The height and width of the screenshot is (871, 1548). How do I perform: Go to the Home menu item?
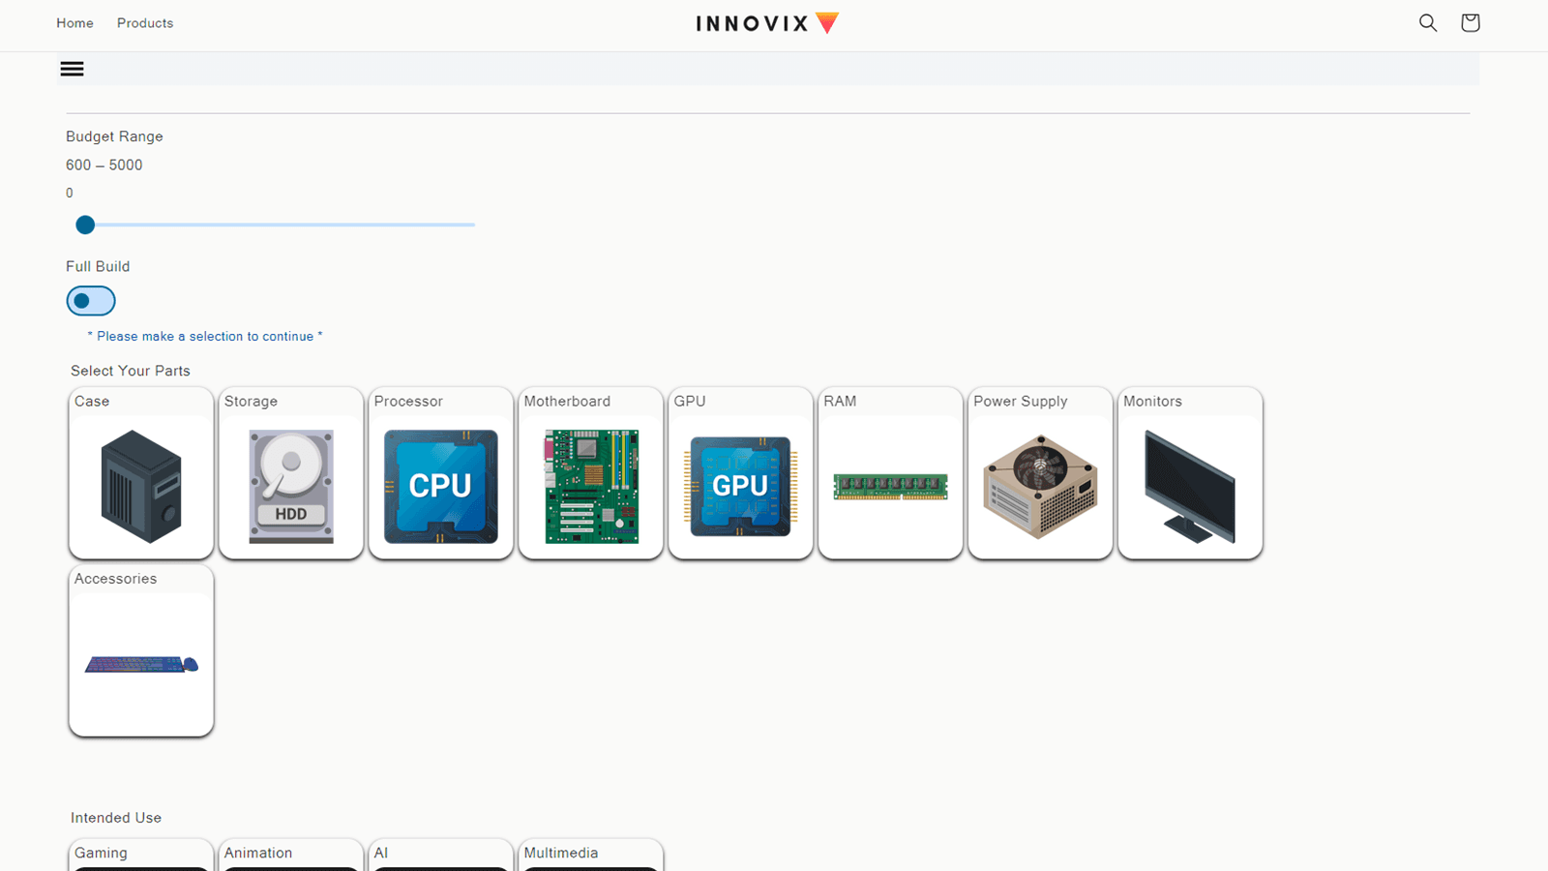coord(74,22)
